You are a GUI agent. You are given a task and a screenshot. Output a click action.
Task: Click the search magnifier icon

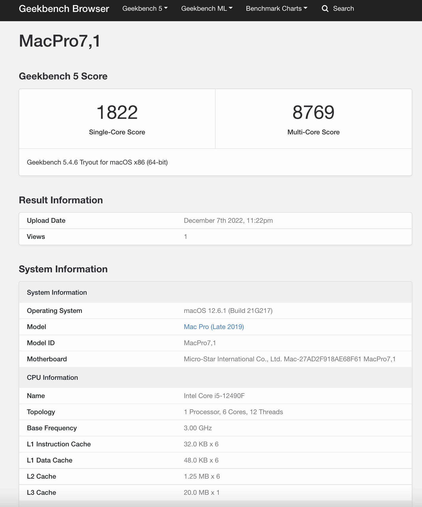325,9
